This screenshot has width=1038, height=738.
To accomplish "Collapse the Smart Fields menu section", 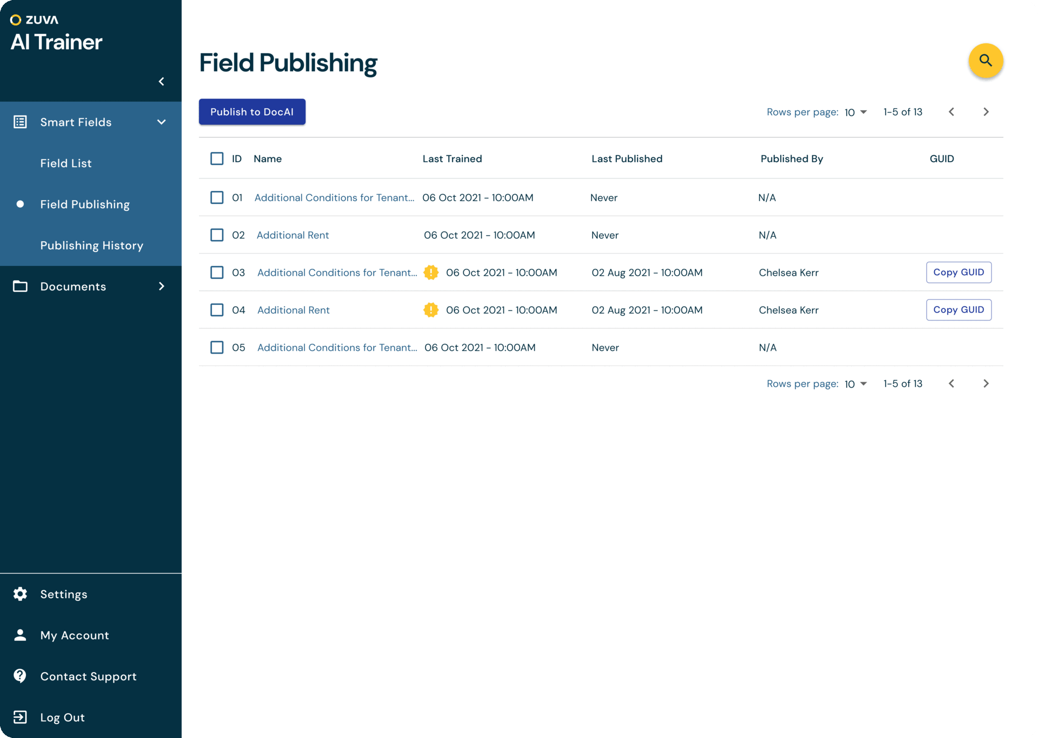I will click(x=161, y=122).
